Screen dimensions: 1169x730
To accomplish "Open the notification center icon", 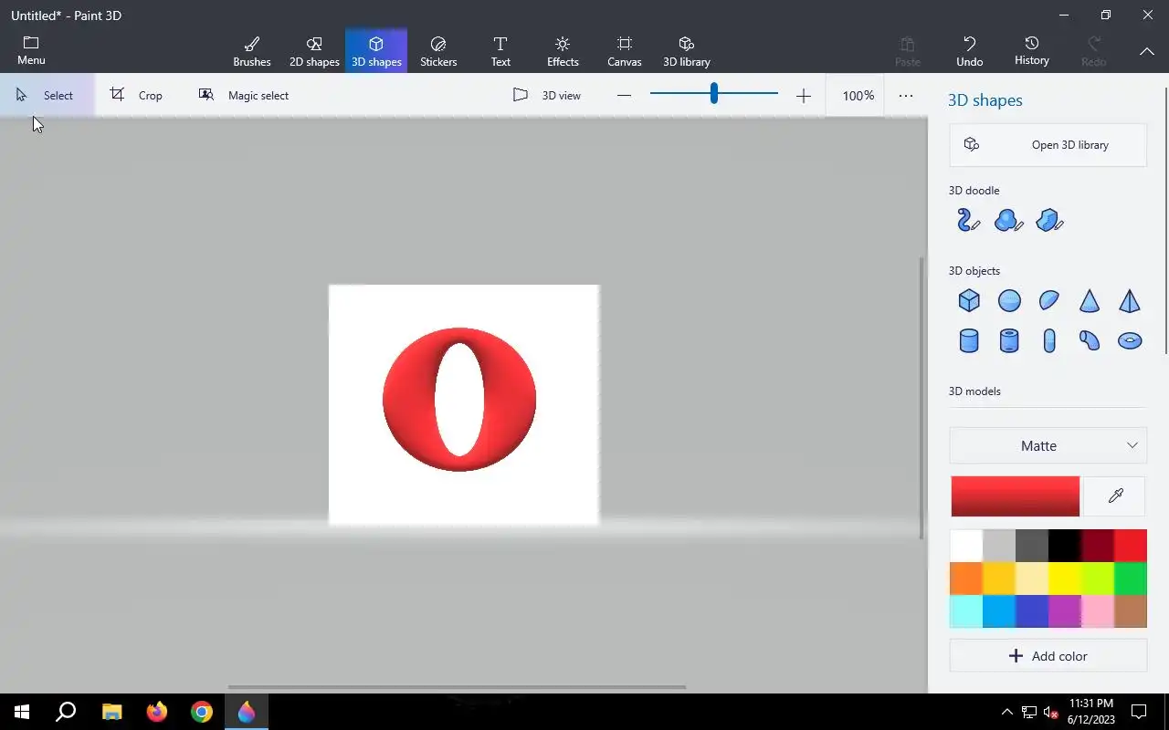I will [x=1139, y=712].
